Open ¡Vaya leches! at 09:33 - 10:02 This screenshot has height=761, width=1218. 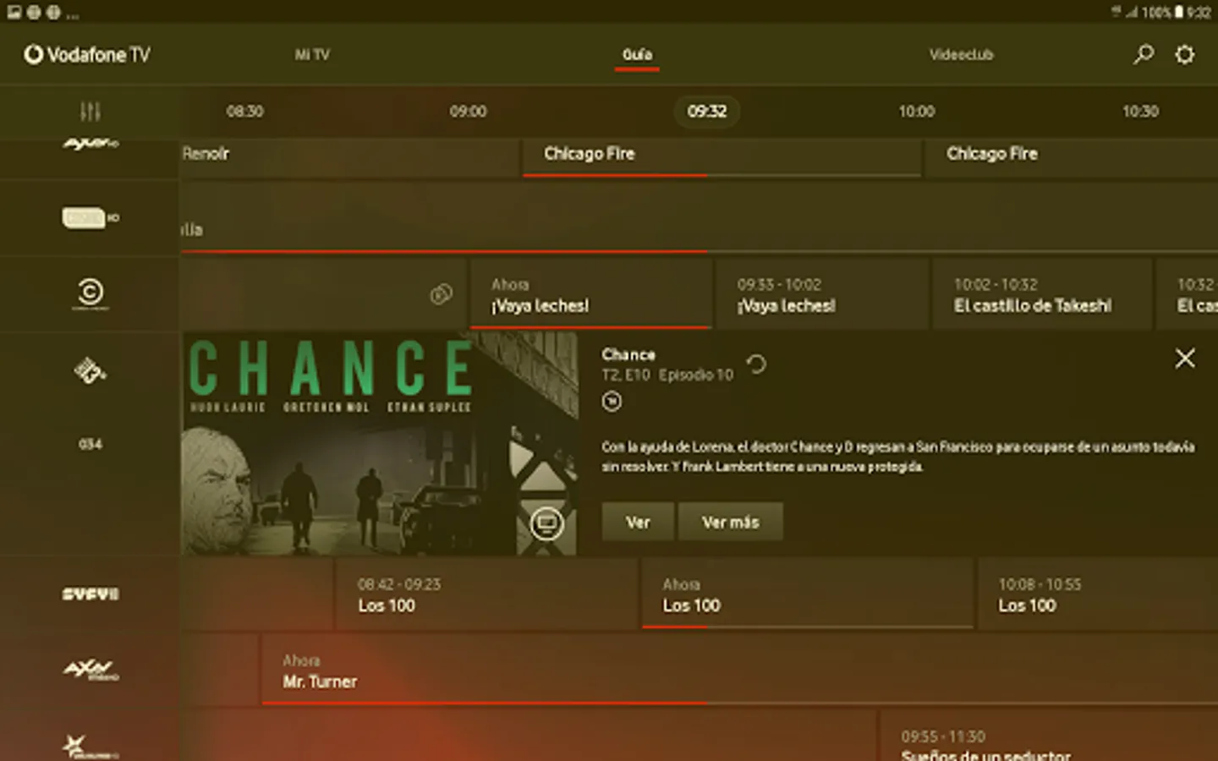coord(821,294)
